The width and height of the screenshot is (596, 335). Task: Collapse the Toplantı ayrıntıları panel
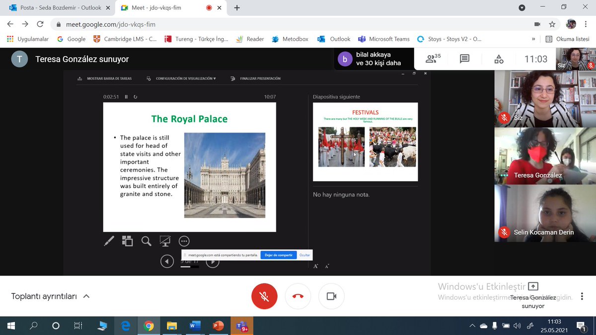86,296
